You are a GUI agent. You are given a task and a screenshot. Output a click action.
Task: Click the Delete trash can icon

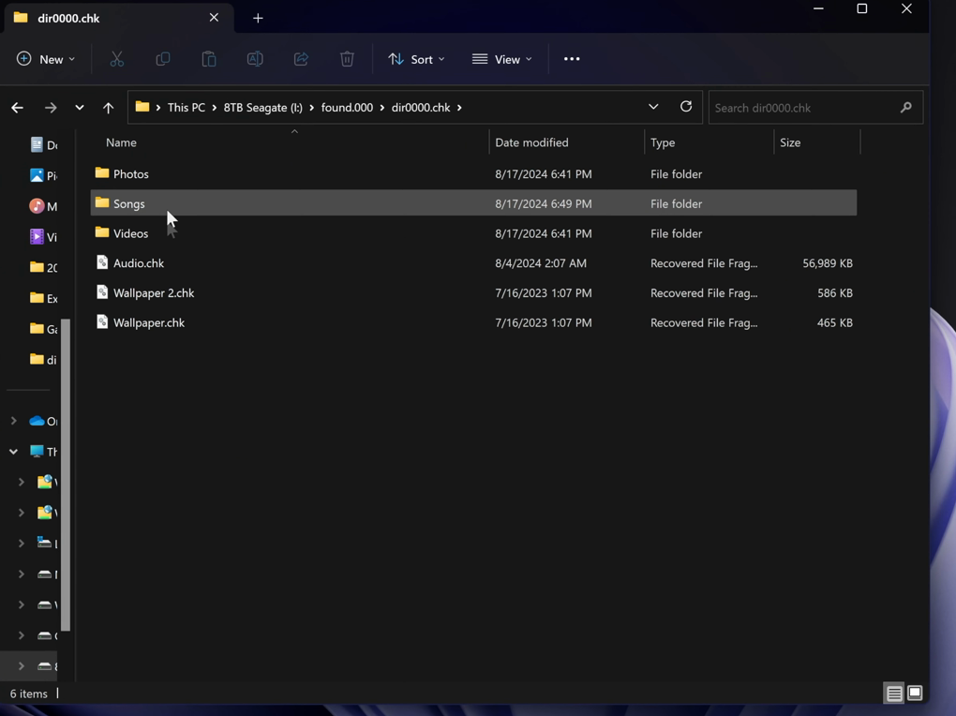click(x=347, y=59)
